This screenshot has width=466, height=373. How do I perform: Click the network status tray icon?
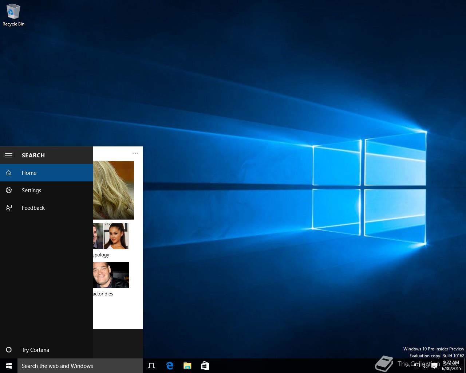pyautogui.click(x=417, y=366)
